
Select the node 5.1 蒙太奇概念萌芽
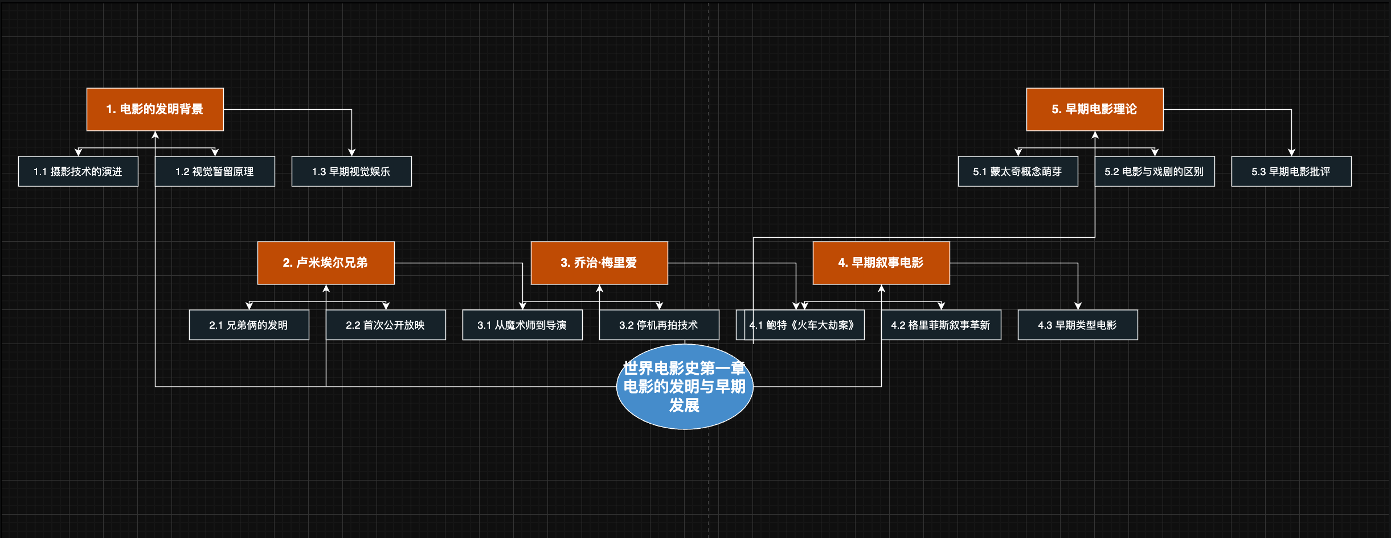tap(1017, 171)
